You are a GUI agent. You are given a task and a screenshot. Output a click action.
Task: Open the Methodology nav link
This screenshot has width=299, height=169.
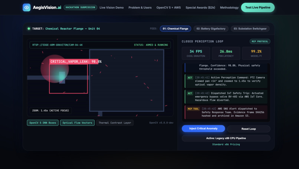(229, 8)
